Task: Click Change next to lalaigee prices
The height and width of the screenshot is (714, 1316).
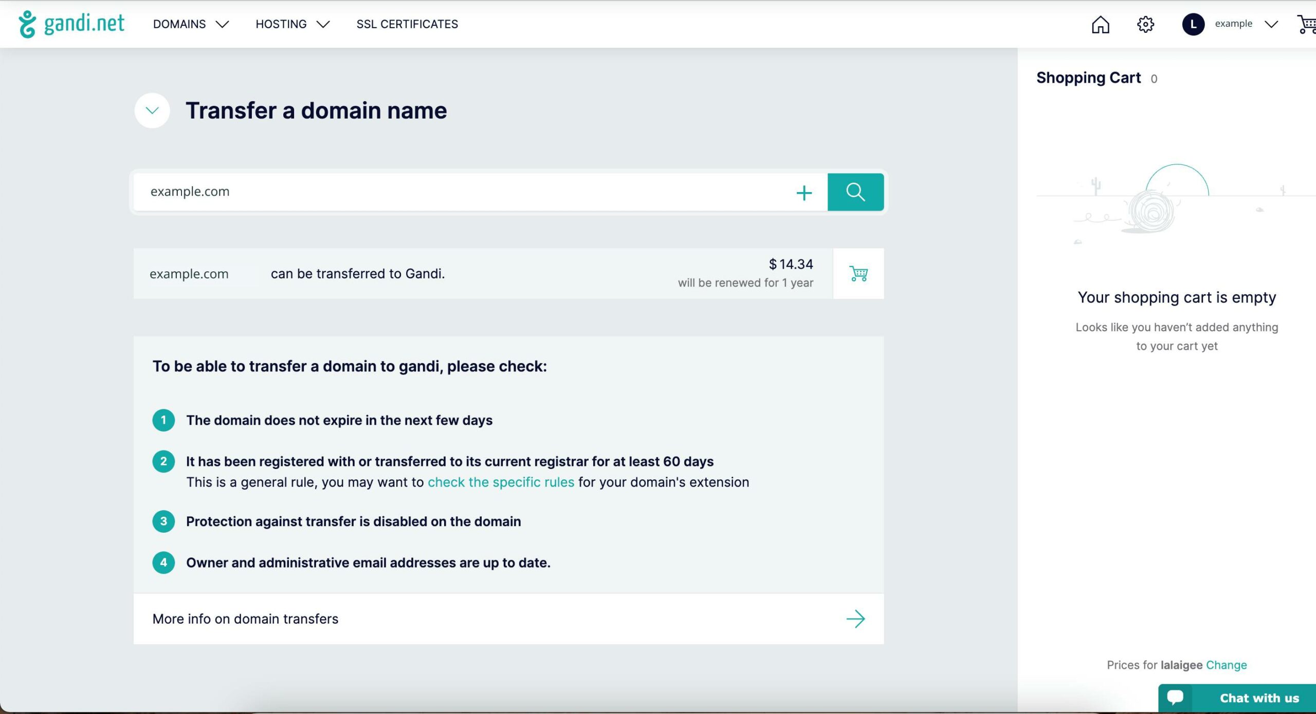Action: point(1226,665)
